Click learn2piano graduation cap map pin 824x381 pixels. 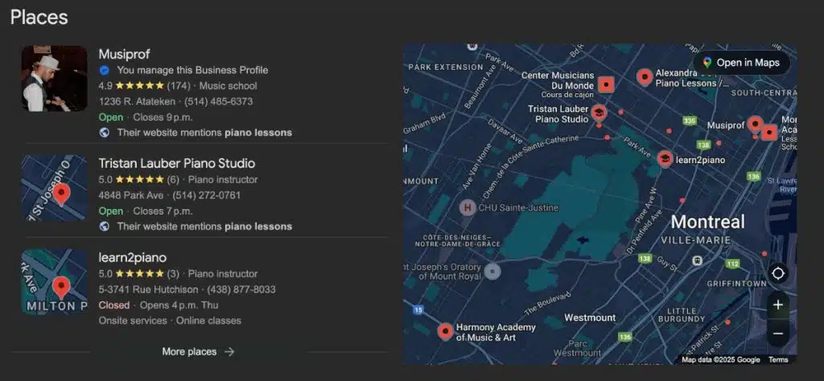[665, 159]
